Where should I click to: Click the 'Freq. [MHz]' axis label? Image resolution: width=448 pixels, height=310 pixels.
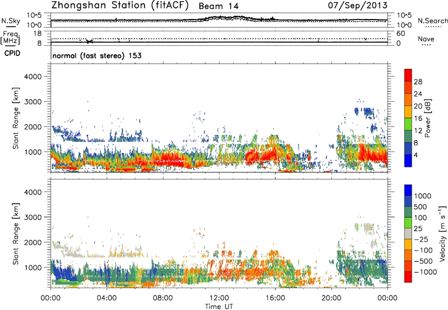10,38
